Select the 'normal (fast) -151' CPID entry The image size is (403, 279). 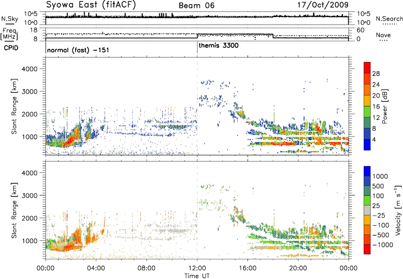pos(78,50)
